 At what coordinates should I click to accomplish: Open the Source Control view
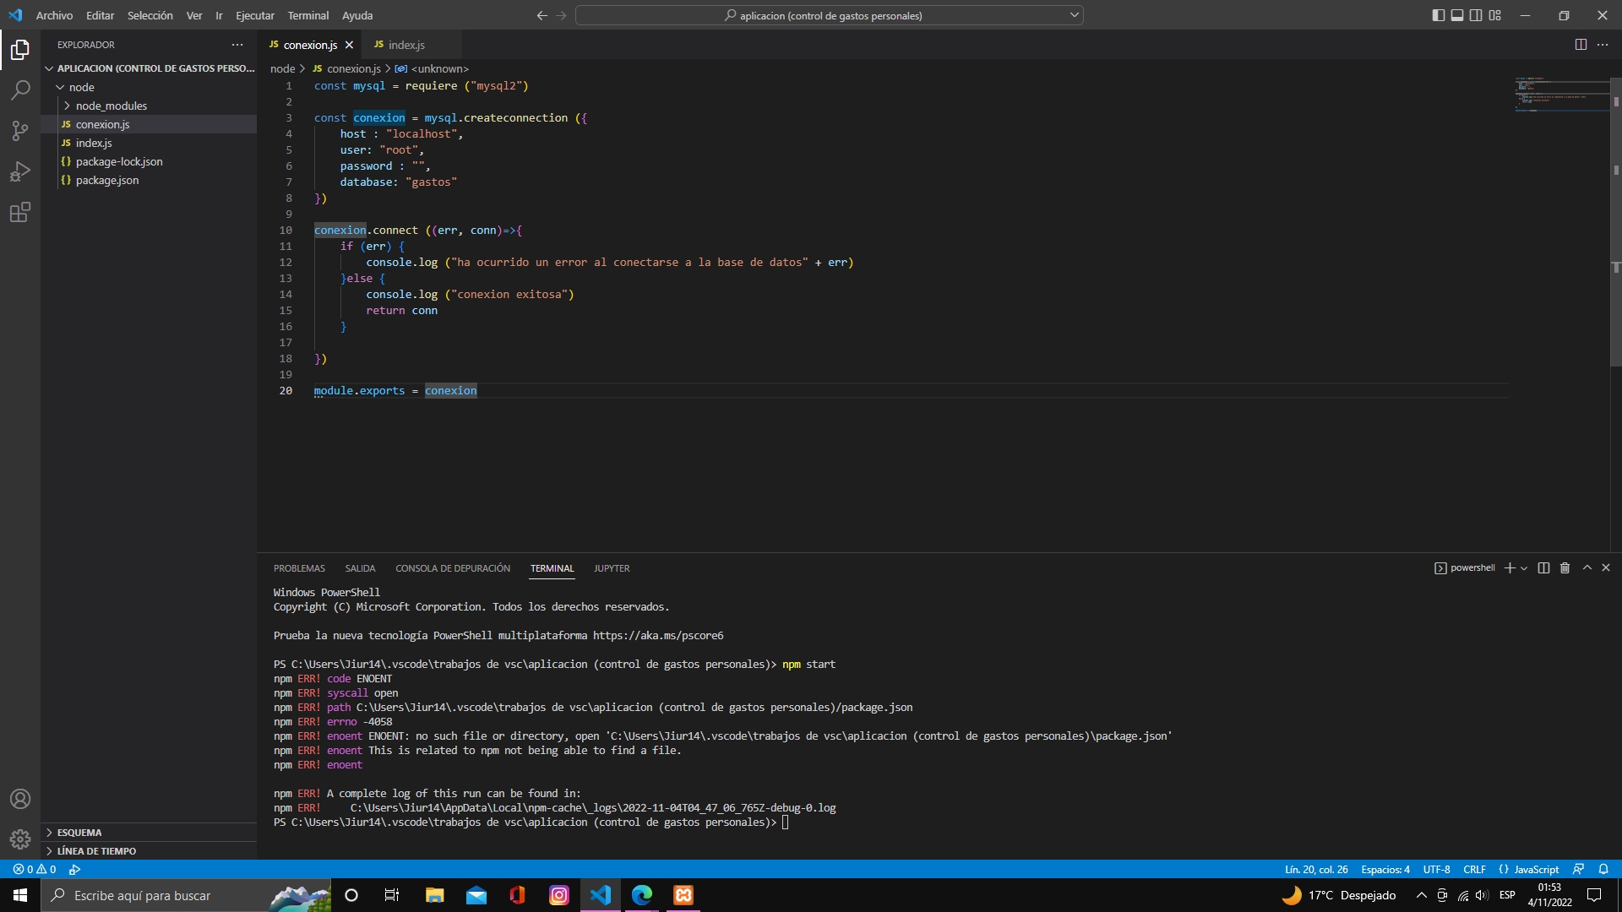pos(20,130)
